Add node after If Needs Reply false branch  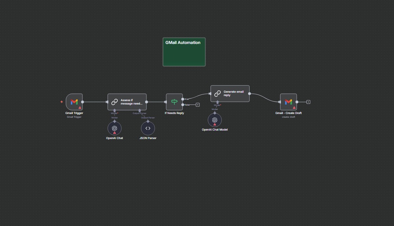(x=198, y=105)
